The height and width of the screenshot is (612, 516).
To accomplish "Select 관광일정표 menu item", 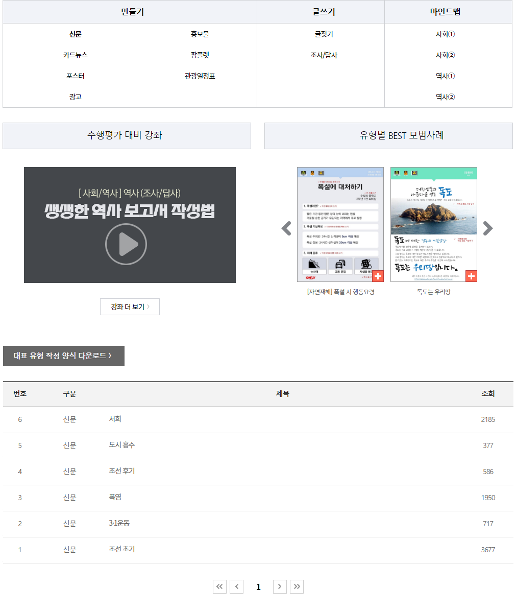I will (200, 76).
